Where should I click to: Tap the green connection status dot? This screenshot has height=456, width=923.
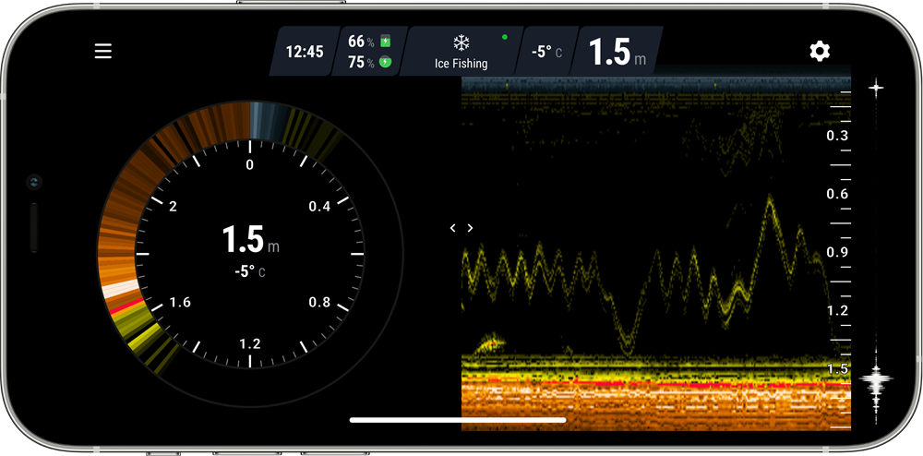(504, 38)
